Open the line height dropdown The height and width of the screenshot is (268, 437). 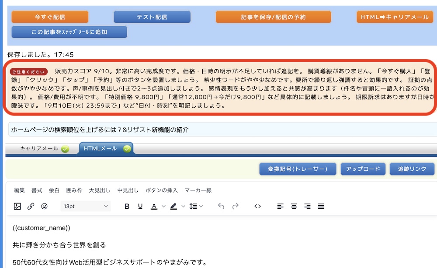[196, 207]
